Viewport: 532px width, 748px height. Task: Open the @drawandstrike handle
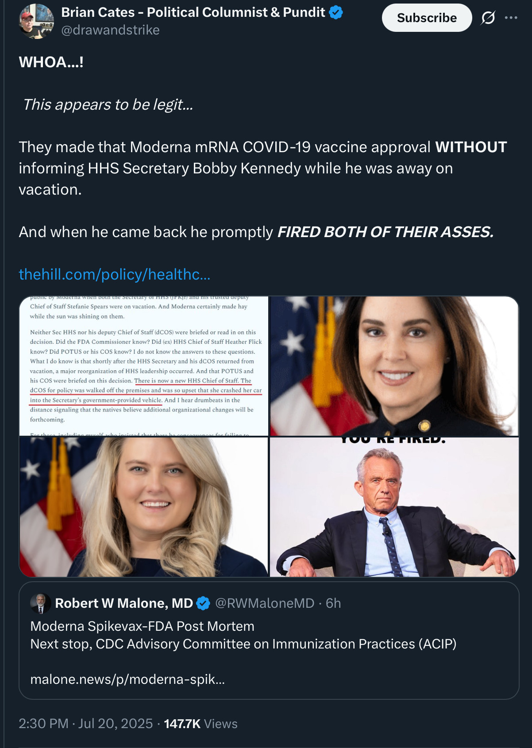point(110,30)
